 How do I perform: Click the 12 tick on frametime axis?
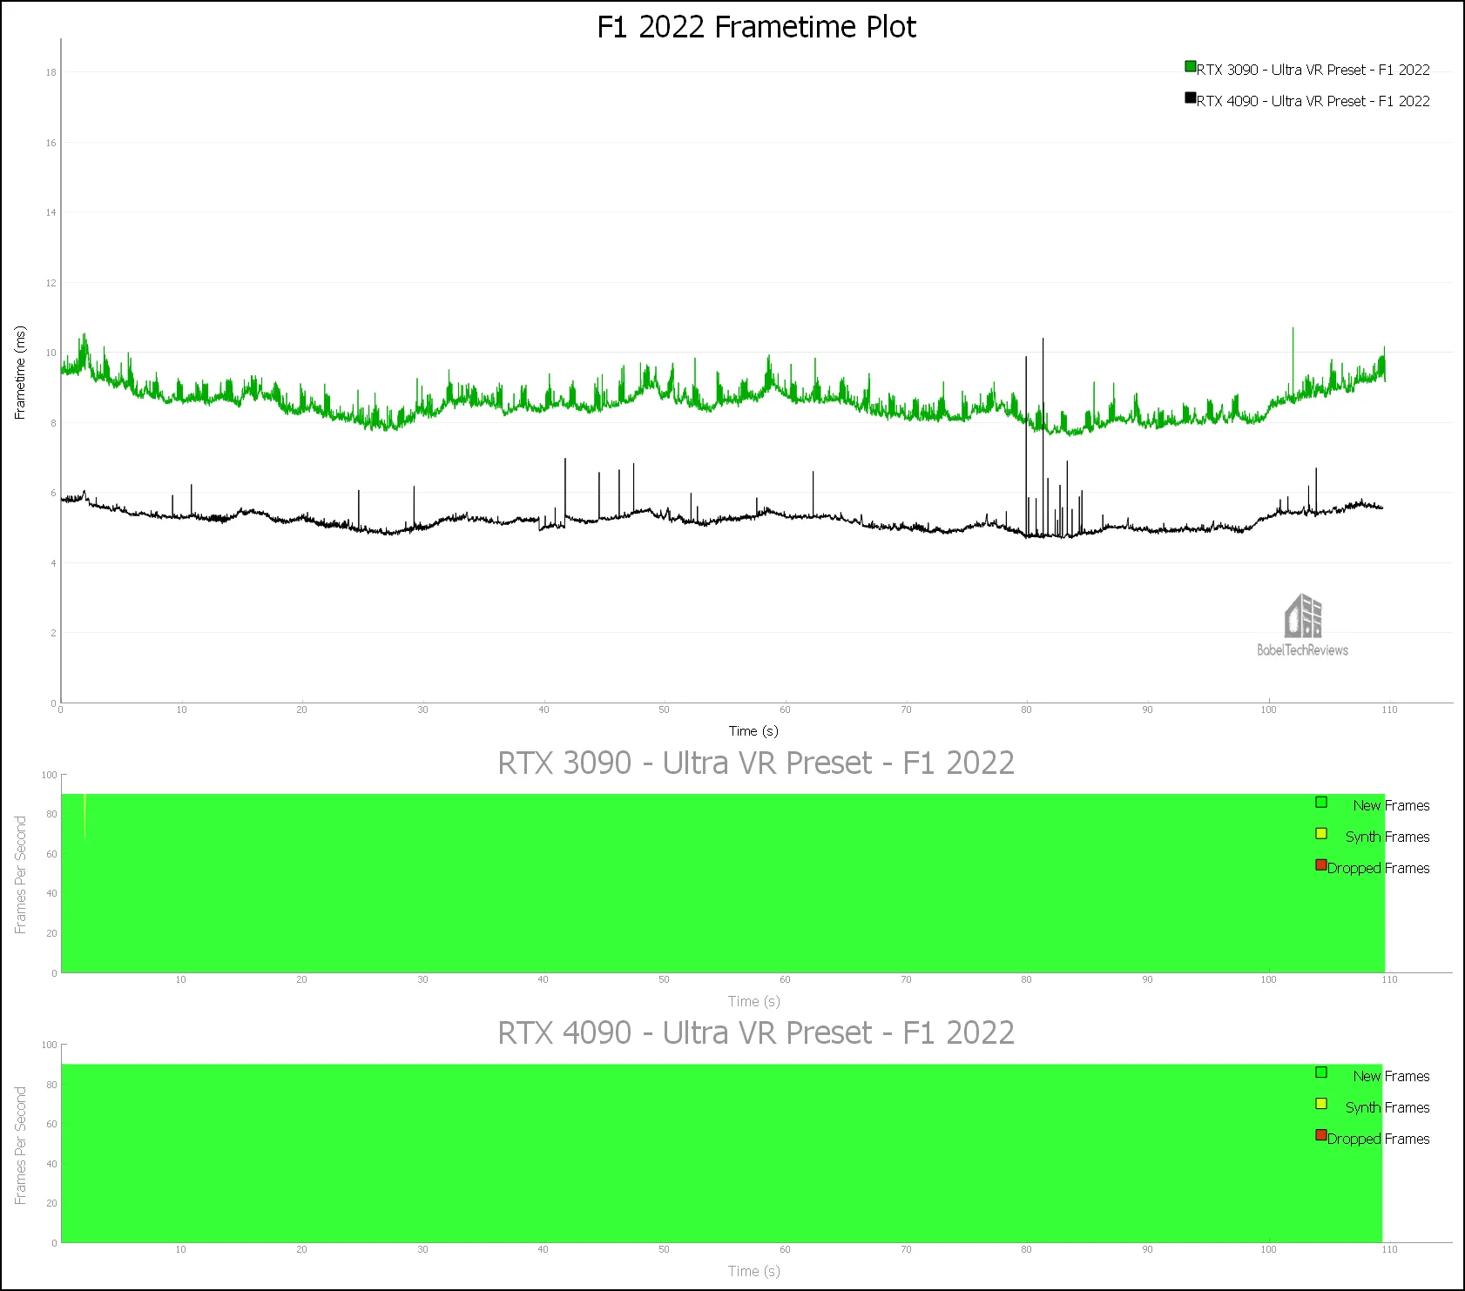tap(51, 283)
